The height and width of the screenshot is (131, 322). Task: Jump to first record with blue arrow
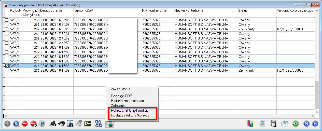click(x=306, y=124)
